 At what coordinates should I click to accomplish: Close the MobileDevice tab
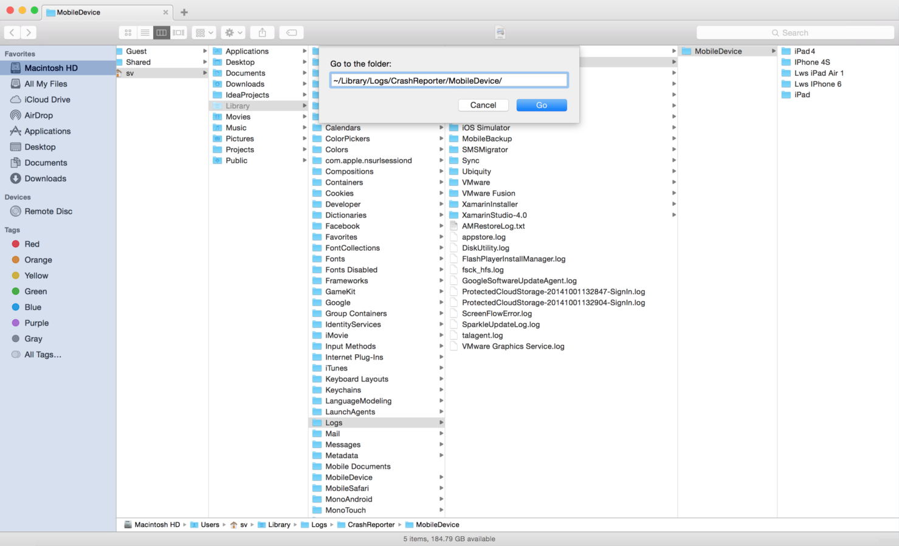[165, 12]
